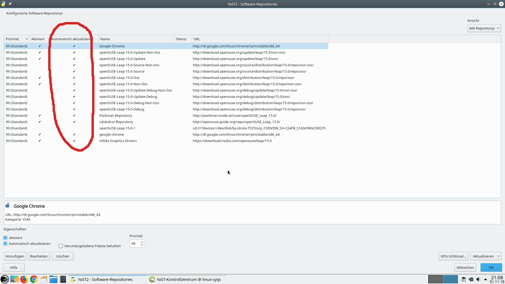
Task: Click the clipboard tray icon
Action: point(464,279)
